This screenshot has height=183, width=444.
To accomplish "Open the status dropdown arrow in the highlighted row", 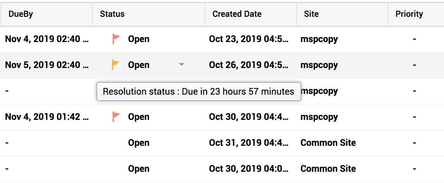I will pyautogui.click(x=182, y=65).
